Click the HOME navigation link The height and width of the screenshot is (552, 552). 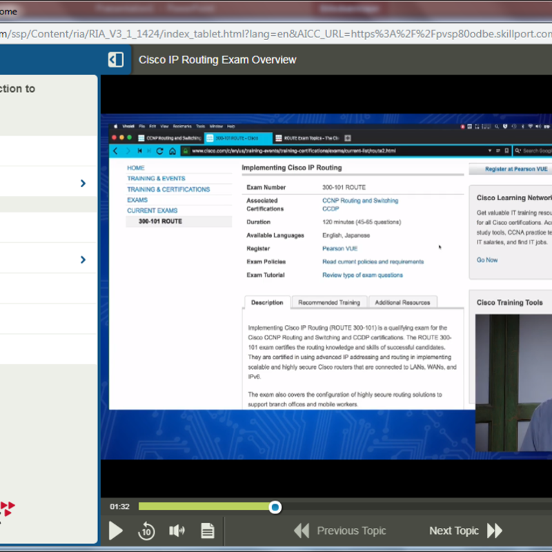tap(135, 168)
